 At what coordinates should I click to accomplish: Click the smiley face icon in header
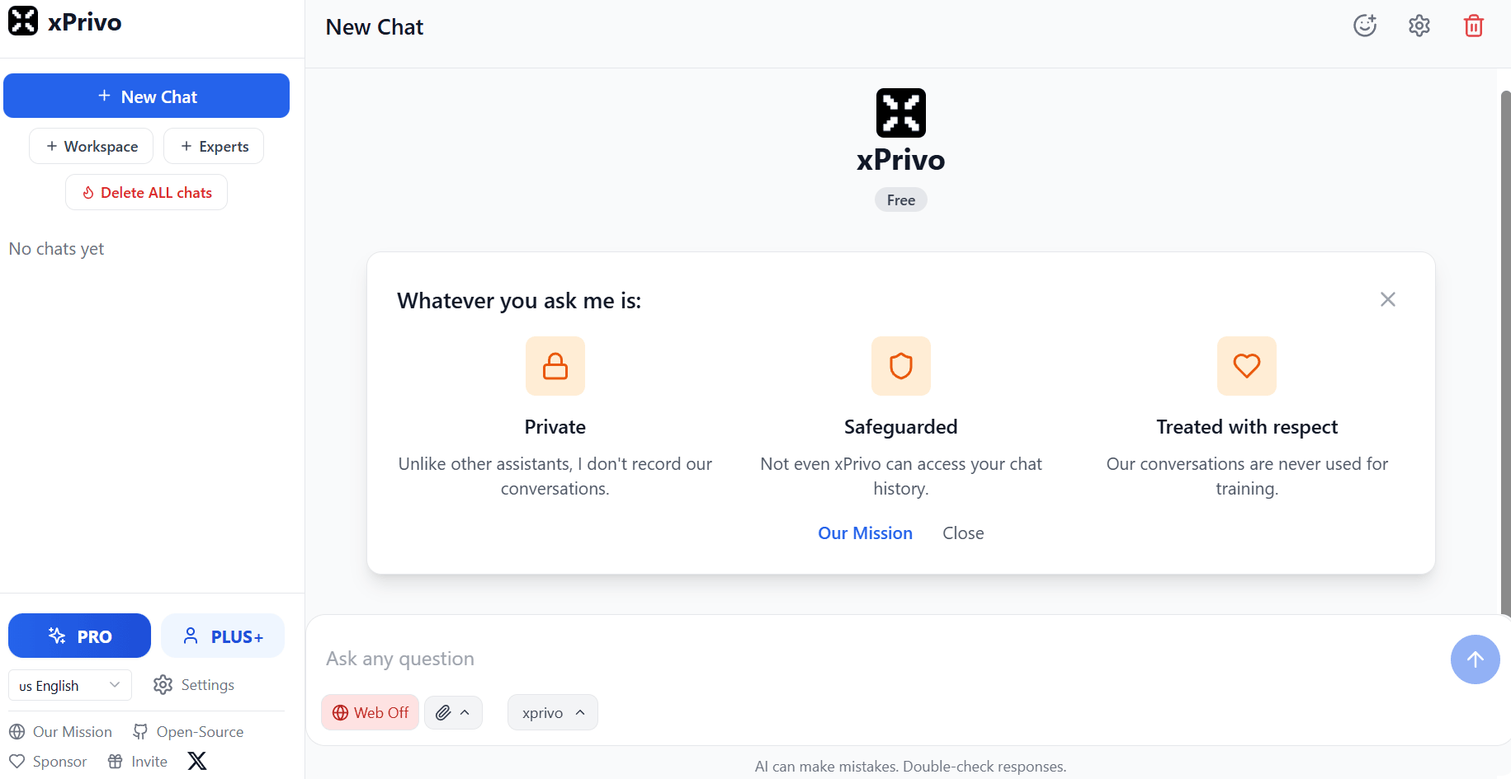click(1365, 26)
